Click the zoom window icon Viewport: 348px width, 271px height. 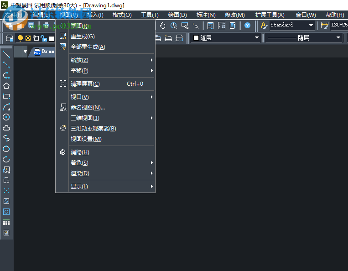[185, 26]
